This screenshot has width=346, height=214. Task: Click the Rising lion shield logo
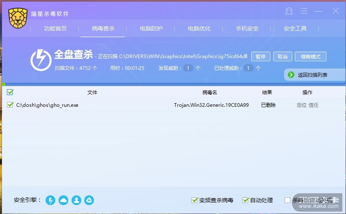(18, 18)
